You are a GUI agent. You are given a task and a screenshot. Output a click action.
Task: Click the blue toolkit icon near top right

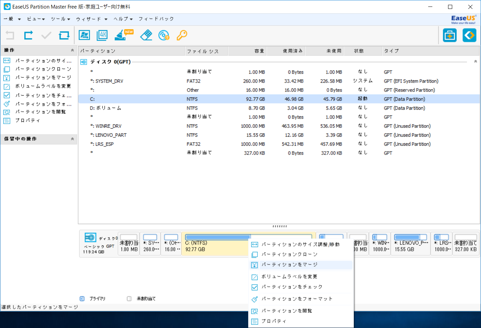[x=449, y=35]
